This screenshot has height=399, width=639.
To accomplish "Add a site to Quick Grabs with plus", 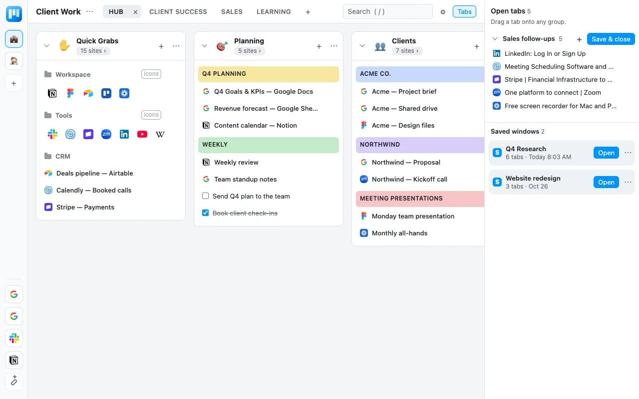I will tap(161, 46).
